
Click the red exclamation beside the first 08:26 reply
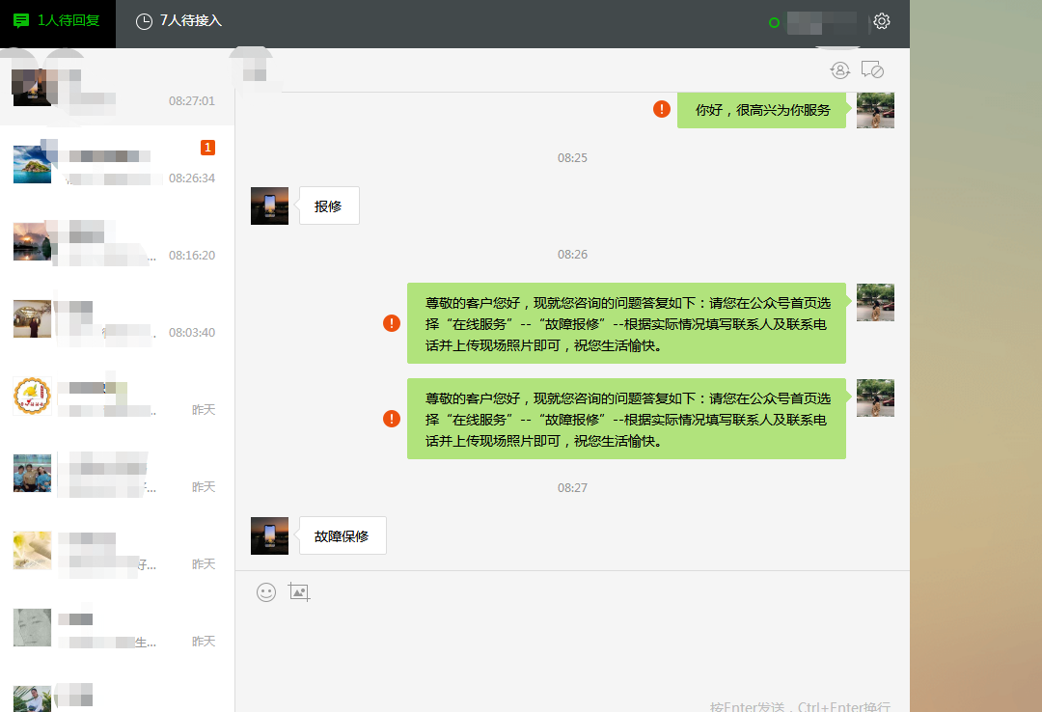click(391, 323)
